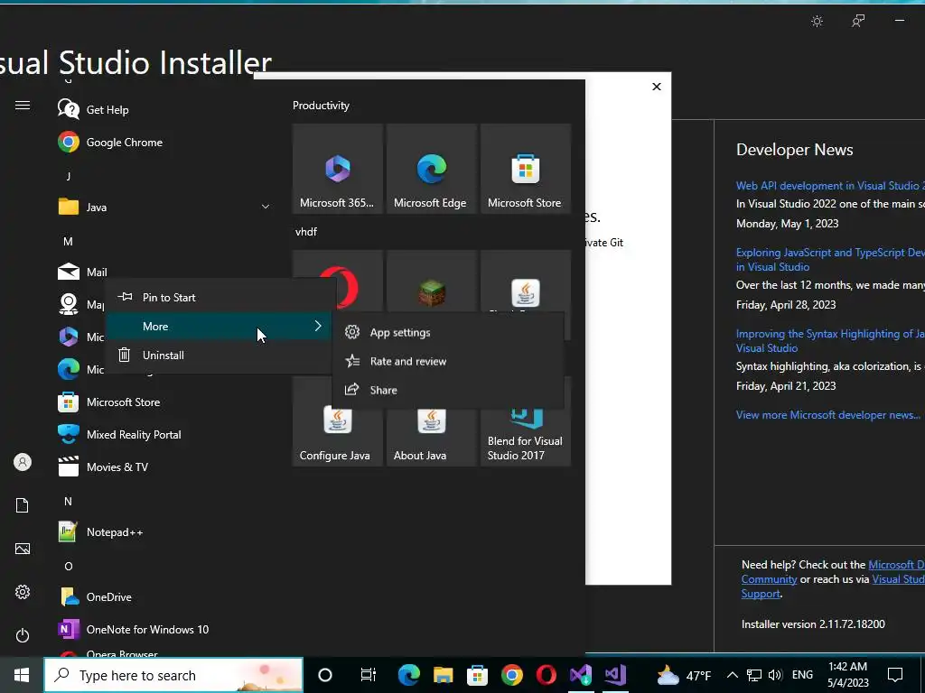
Task: Launch Google Chrome from Start list
Action: pyautogui.click(x=124, y=142)
